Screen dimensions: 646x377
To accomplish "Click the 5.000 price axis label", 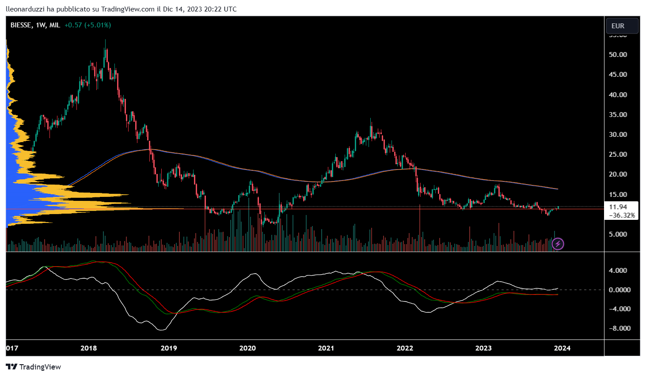I will [618, 234].
